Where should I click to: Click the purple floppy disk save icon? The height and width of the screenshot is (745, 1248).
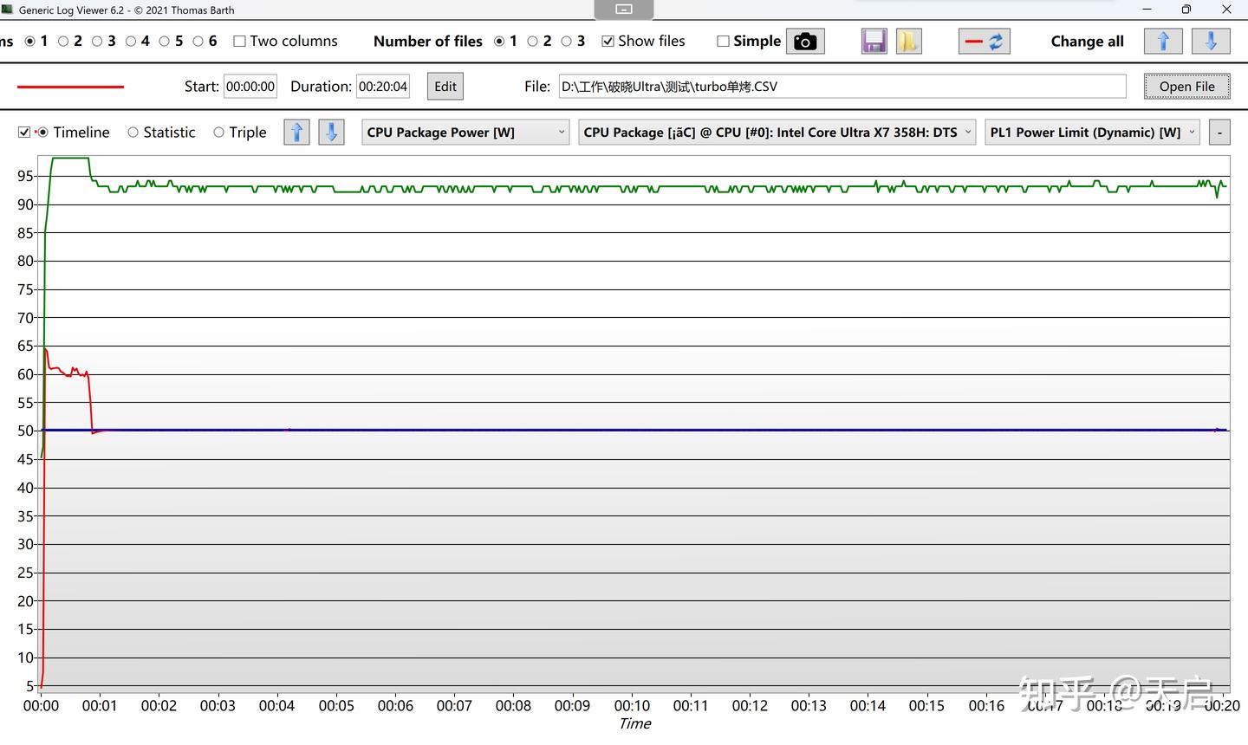874,42
